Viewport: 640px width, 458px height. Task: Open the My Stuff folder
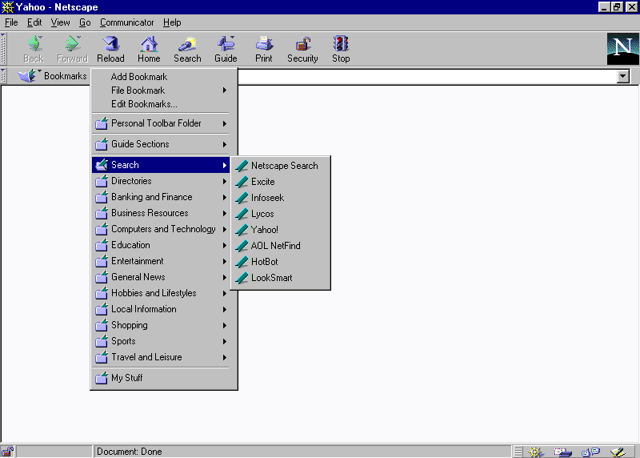click(x=161, y=378)
